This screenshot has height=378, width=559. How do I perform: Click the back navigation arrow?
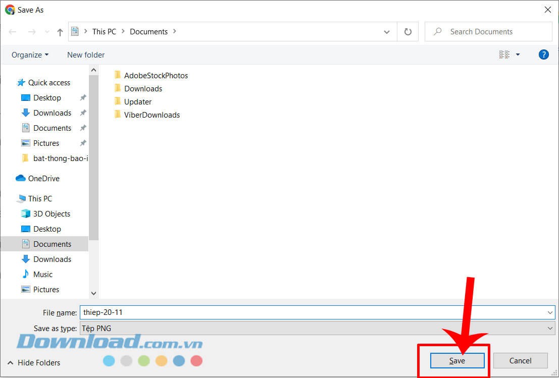[12, 31]
